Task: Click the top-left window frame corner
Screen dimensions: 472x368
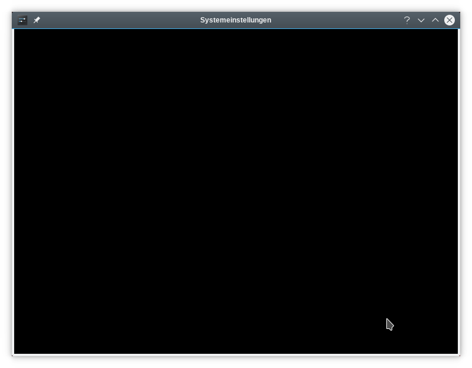Action: coord(13,13)
